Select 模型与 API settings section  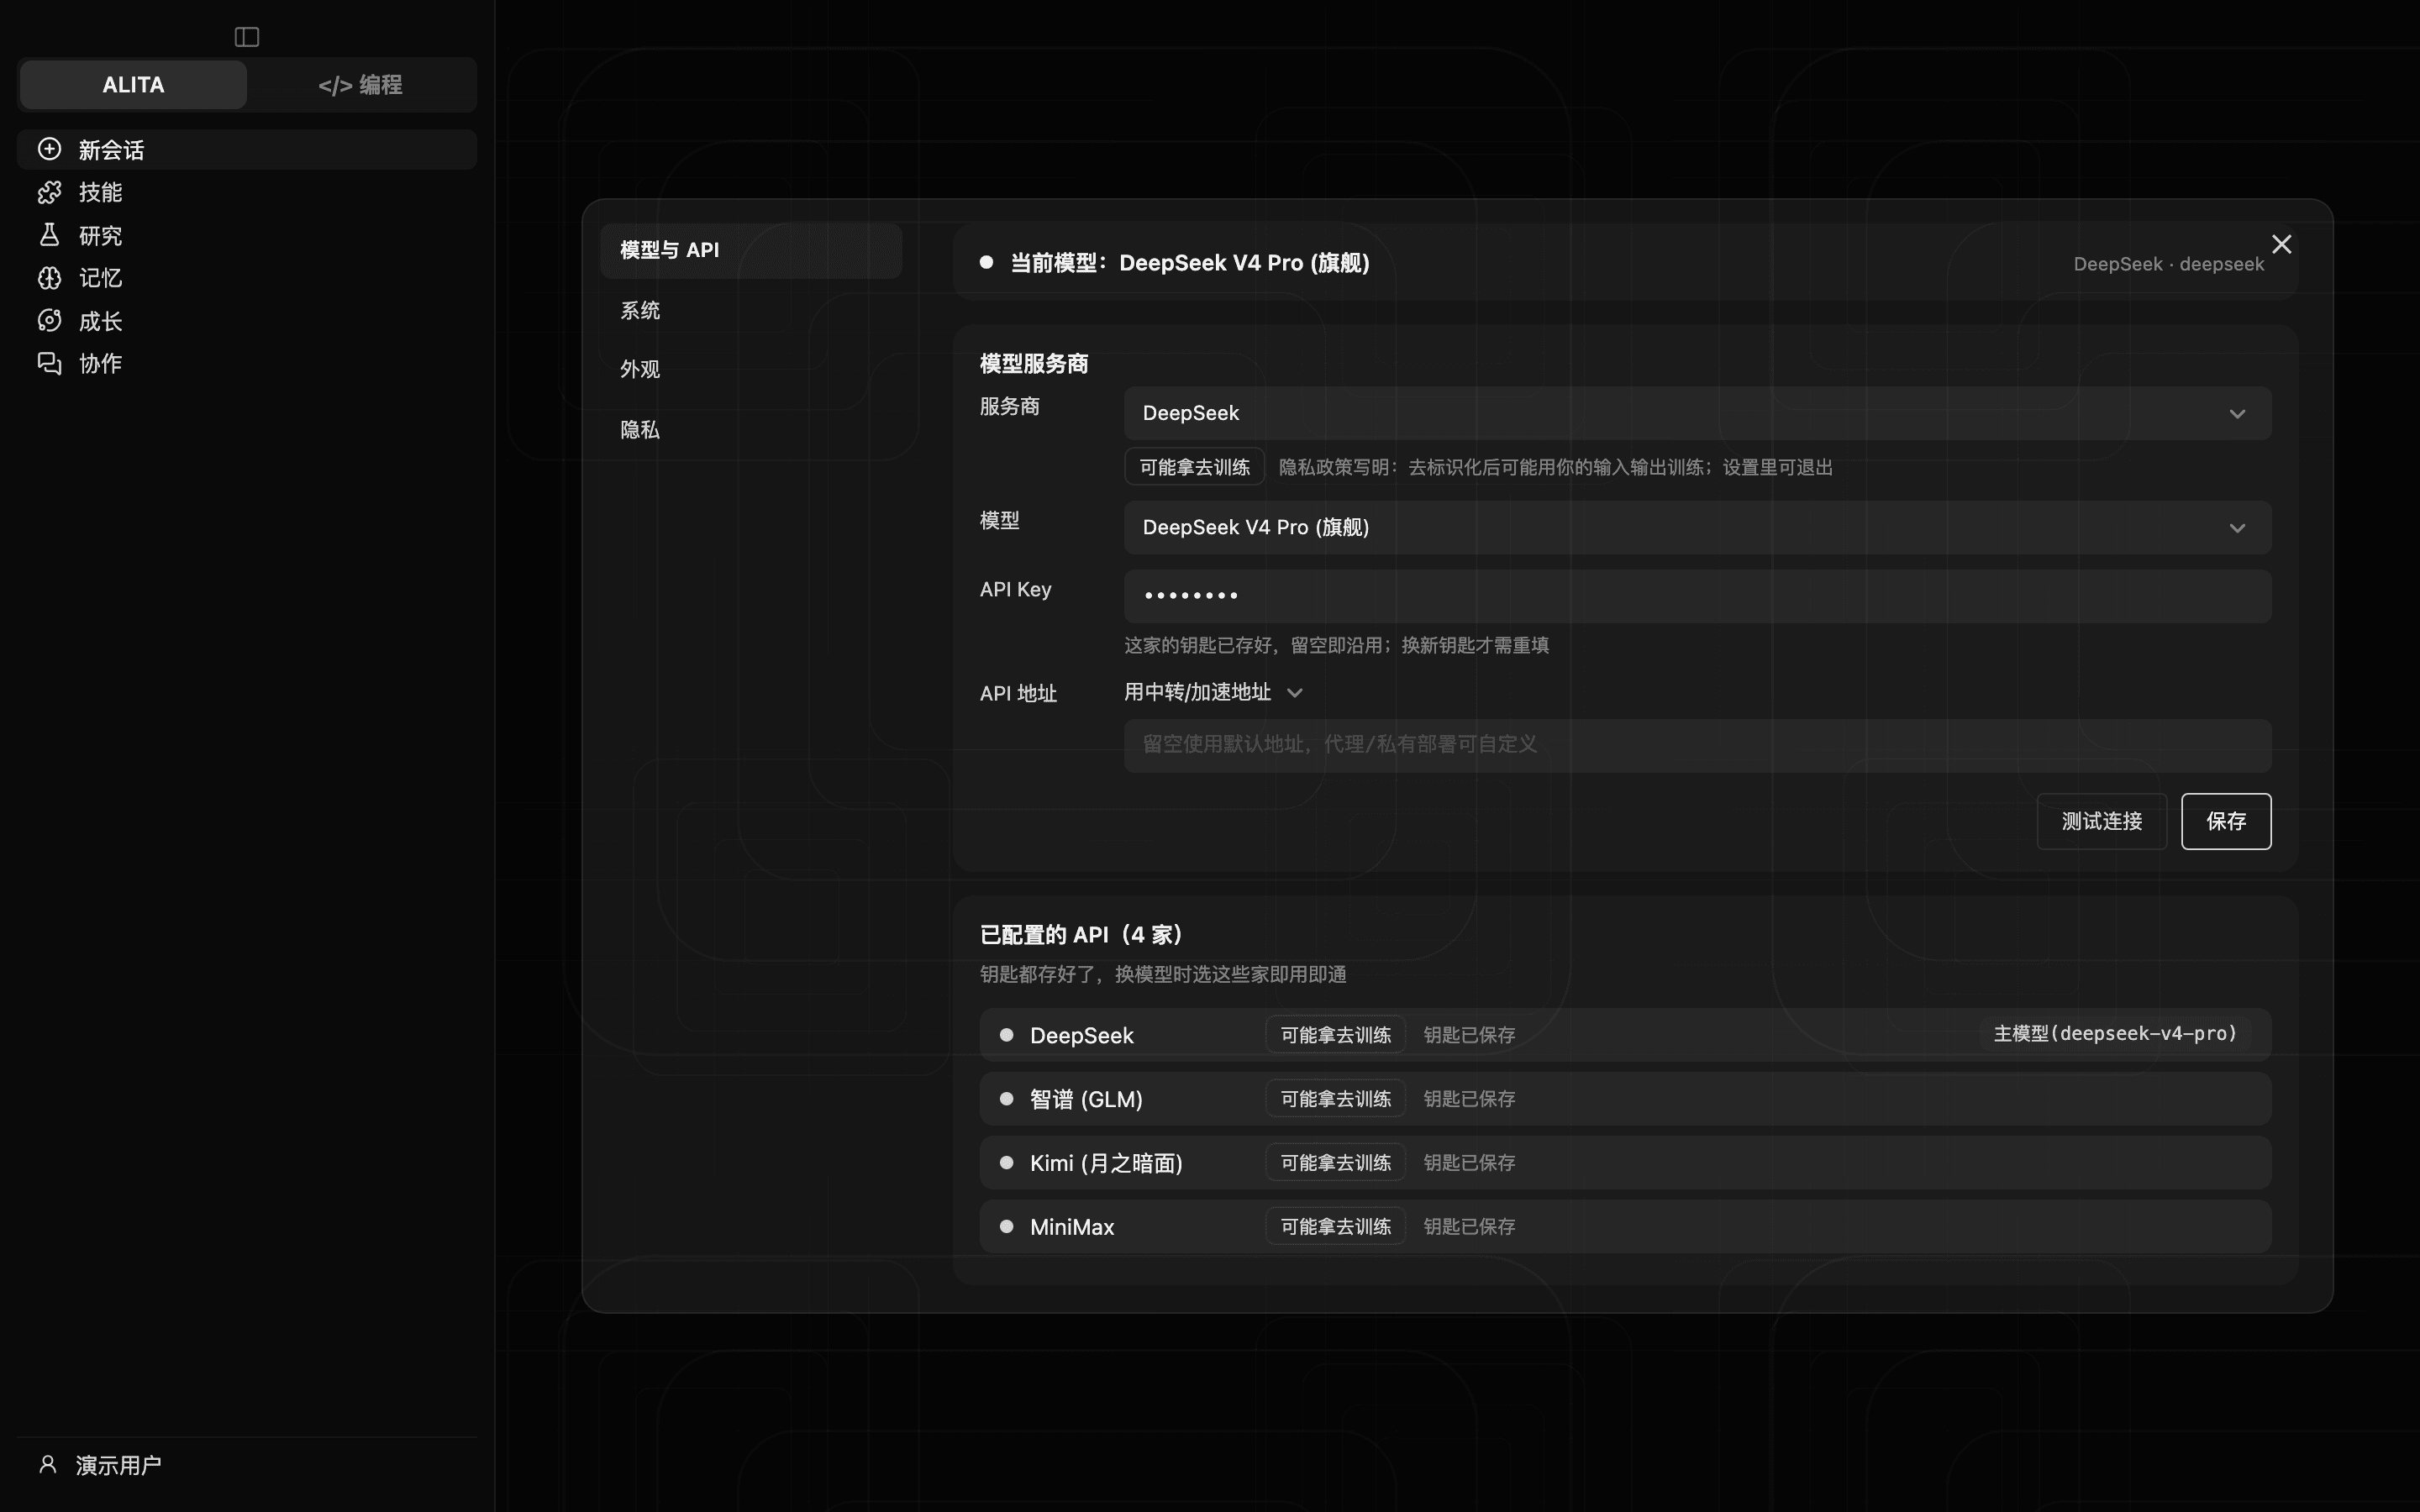coord(751,250)
